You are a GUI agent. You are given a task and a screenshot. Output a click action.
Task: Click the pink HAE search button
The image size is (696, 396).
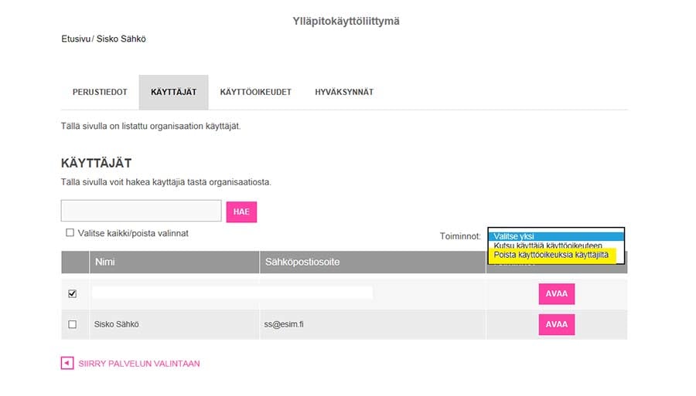(x=241, y=212)
